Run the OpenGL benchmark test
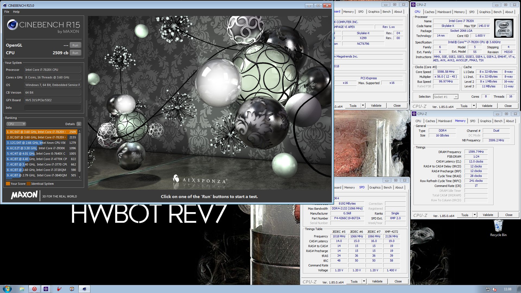This screenshot has width=521, height=293. point(75,45)
